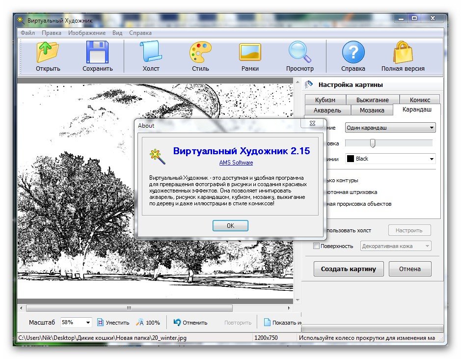
Task: Select the Стиль palette icon
Action: click(200, 53)
